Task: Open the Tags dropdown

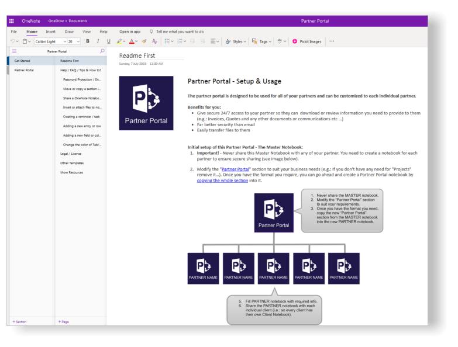Action: click(261, 41)
